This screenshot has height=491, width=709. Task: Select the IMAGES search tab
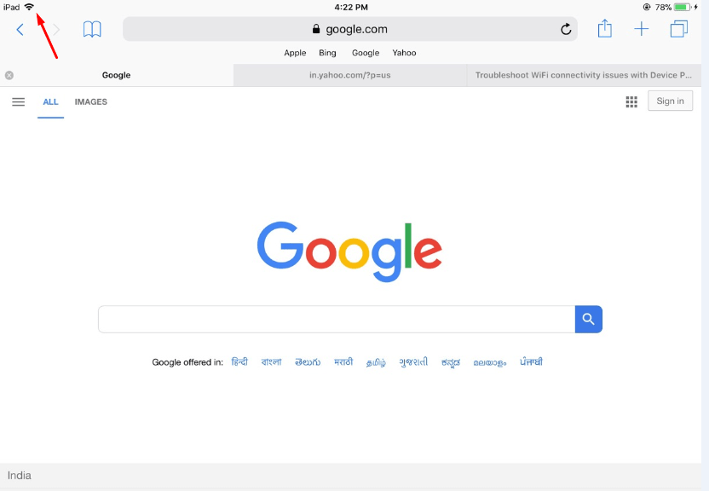click(91, 102)
